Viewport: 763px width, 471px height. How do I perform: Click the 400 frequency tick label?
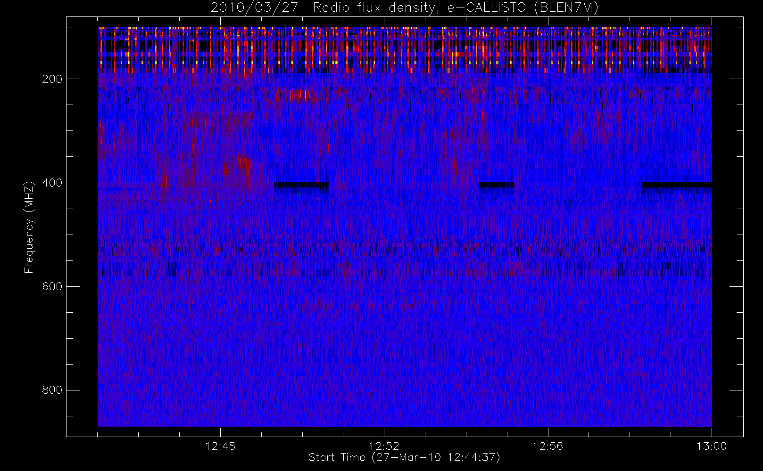tap(52, 183)
